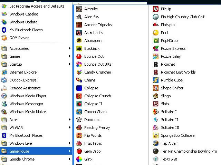Click the red Bounce Out ball icon
The height and width of the screenshot is (165, 221).
tap(79, 56)
